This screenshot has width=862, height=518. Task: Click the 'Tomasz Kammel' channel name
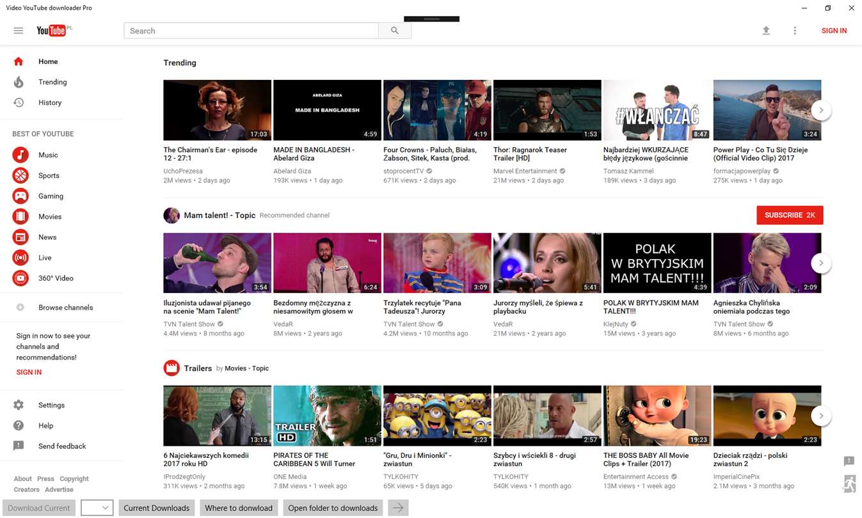click(628, 171)
